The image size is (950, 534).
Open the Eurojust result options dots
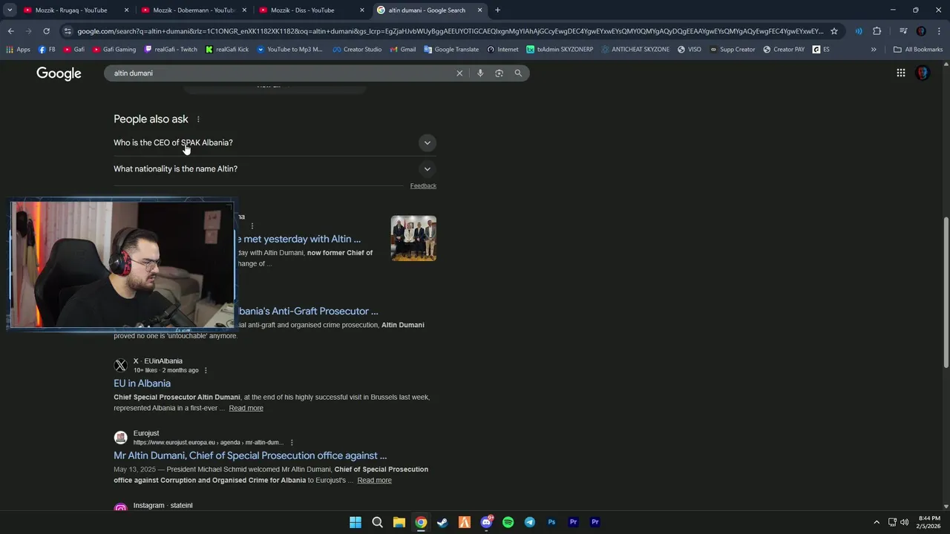coord(292,443)
